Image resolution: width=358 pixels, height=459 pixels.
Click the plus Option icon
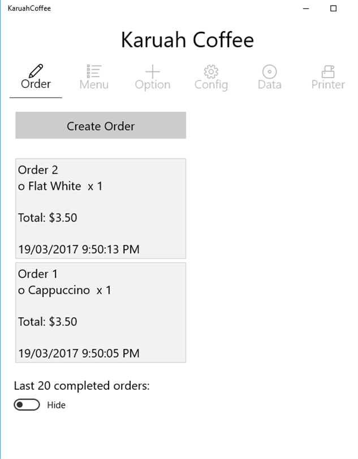click(152, 71)
